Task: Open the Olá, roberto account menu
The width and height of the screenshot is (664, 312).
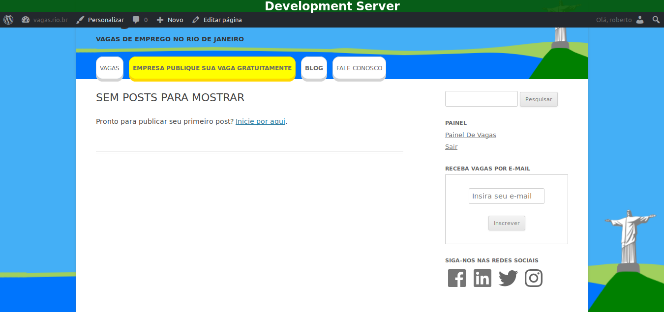Action: [620, 20]
